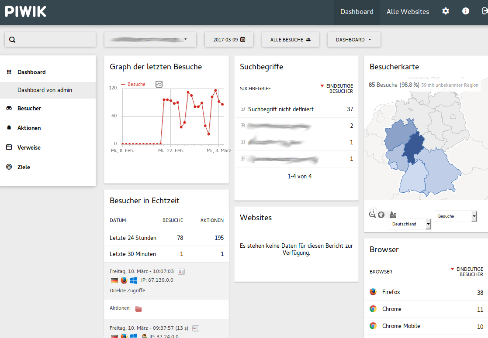
Task: Open graph metrics picker icon beside Besuche legend
Action: pyautogui.click(x=159, y=84)
